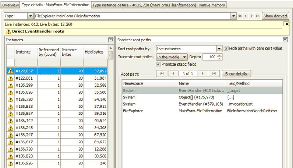Viewport: 293px width, 168px height.
Task: Click warning icon of instance #136,823
Action: point(10,156)
